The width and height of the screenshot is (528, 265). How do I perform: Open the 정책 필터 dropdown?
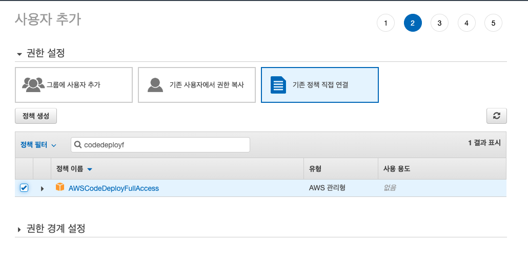coord(38,145)
